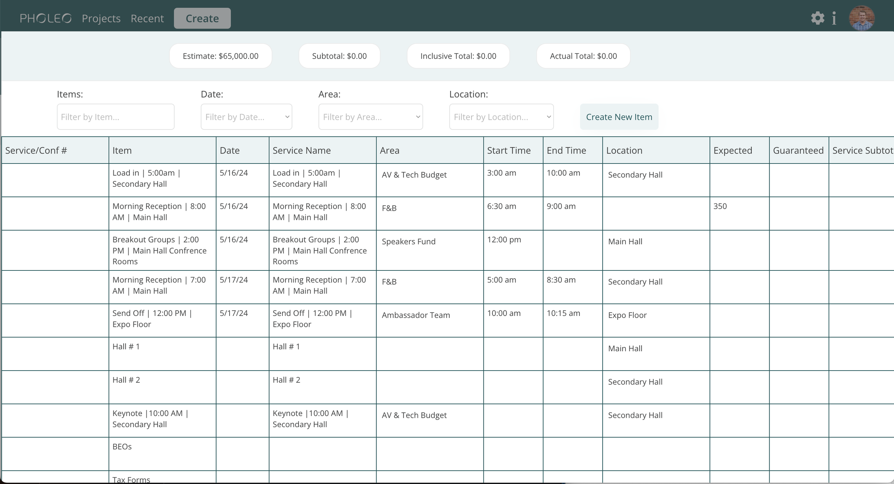The width and height of the screenshot is (894, 484).
Task: Click the Estimate $65,000.00 pill
Action: [221, 56]
